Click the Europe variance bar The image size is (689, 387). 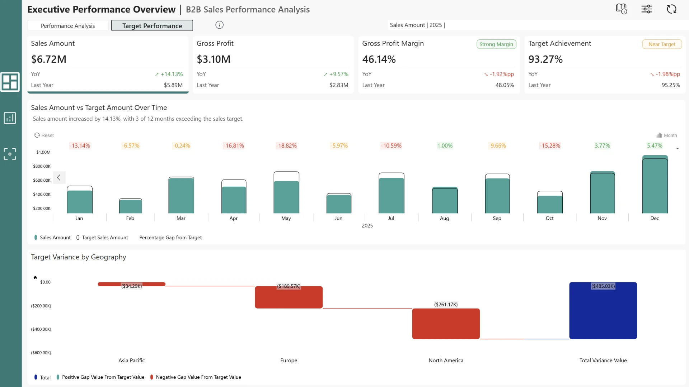[289, 297]
